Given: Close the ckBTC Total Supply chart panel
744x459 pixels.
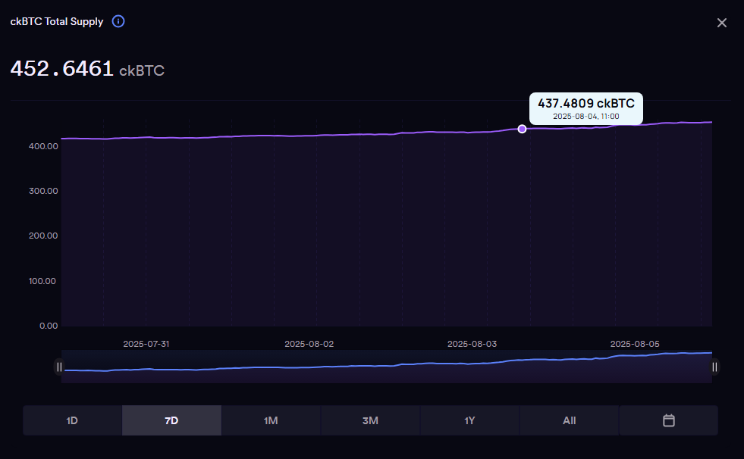Looking at the screenshot, I should pyautogui.click(x=722, y=23).
